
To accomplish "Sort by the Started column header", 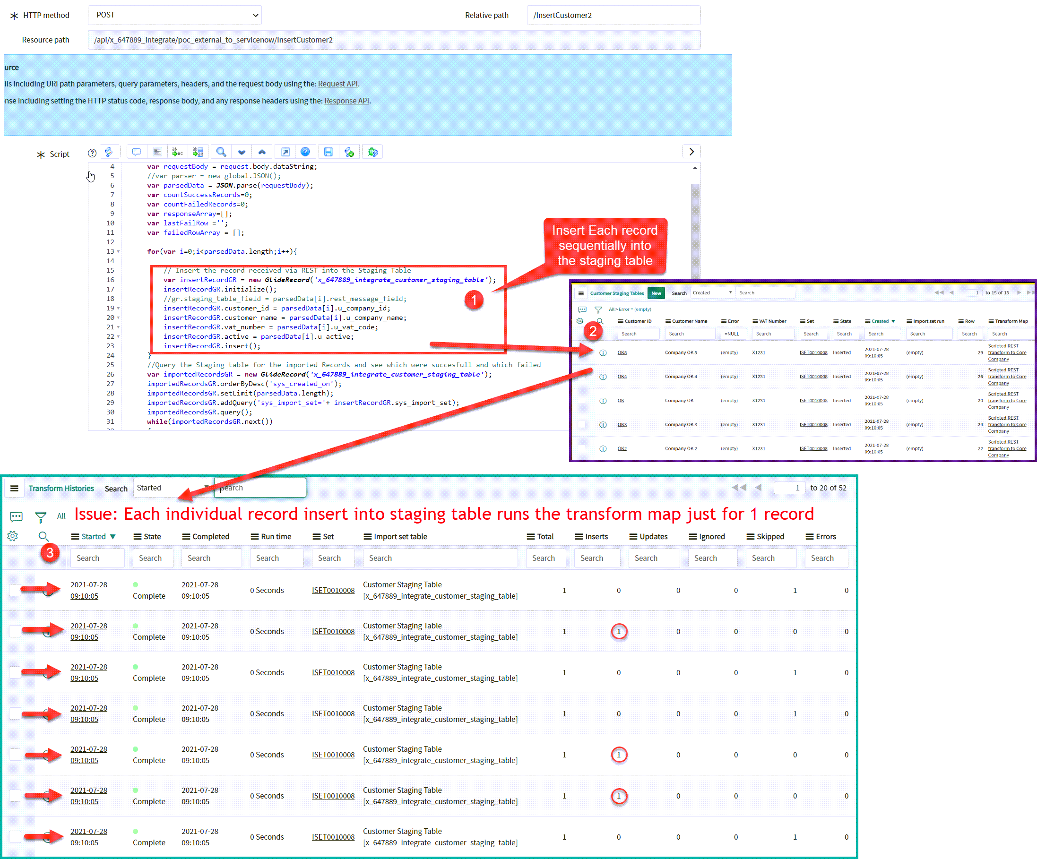I will pos(93,537).
